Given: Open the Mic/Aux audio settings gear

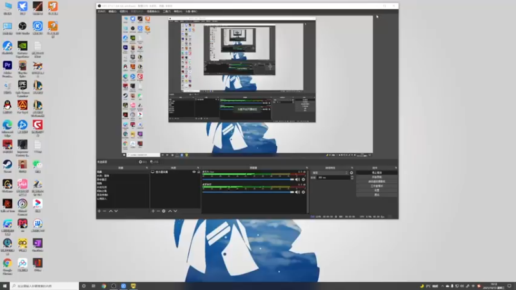Looking at the screenshot, I should coord(303,180).
